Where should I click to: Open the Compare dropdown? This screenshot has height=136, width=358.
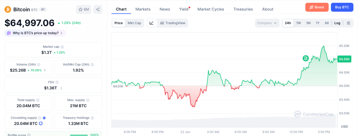pos(267,23)
